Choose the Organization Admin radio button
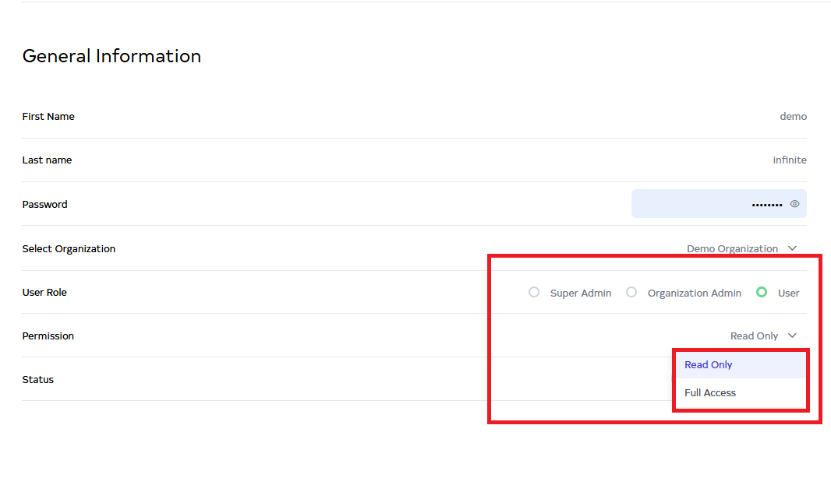The image size is (831, 478). click(631, 293)
